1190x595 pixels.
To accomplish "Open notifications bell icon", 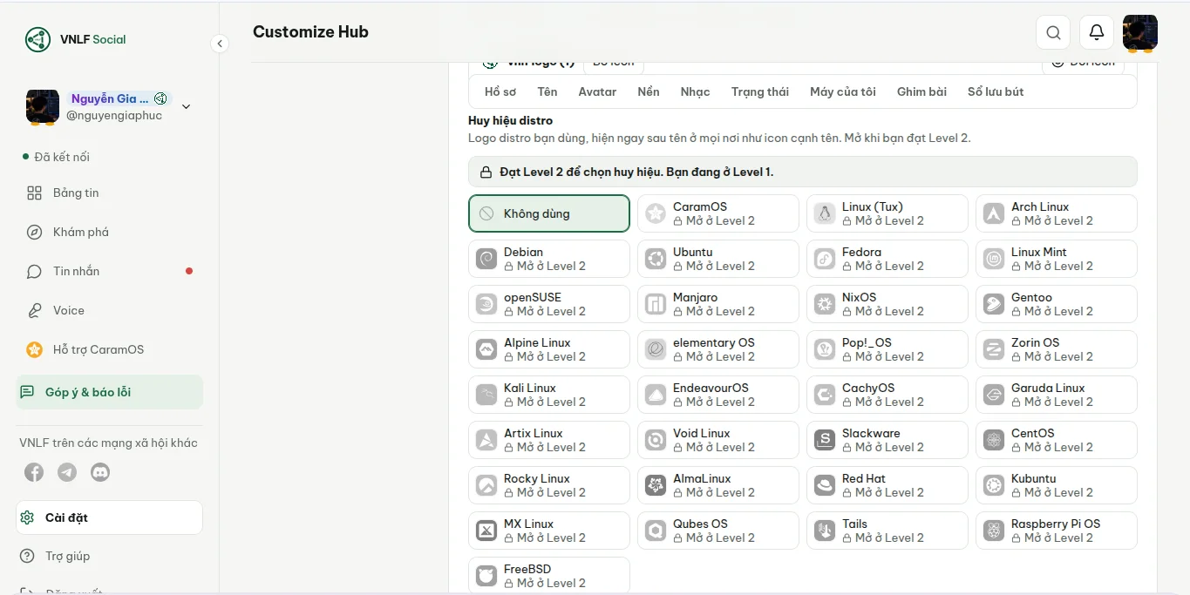I will 1097,32.
